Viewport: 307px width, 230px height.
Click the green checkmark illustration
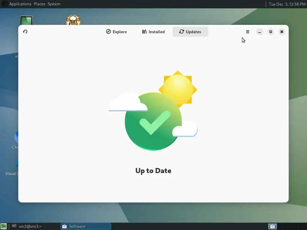(x=153, y=121)
